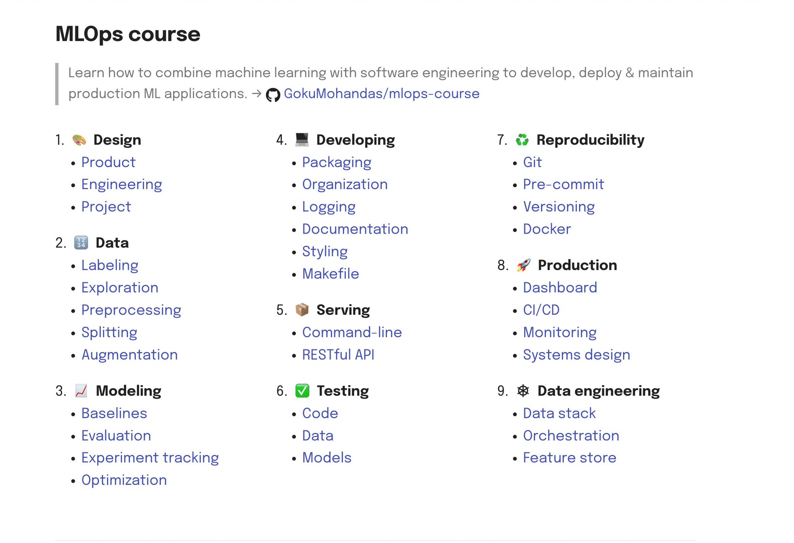This screenshot has height=543, width=794.
Task: Click the checkmark icon beside Testing
Action: pos(302,391)
